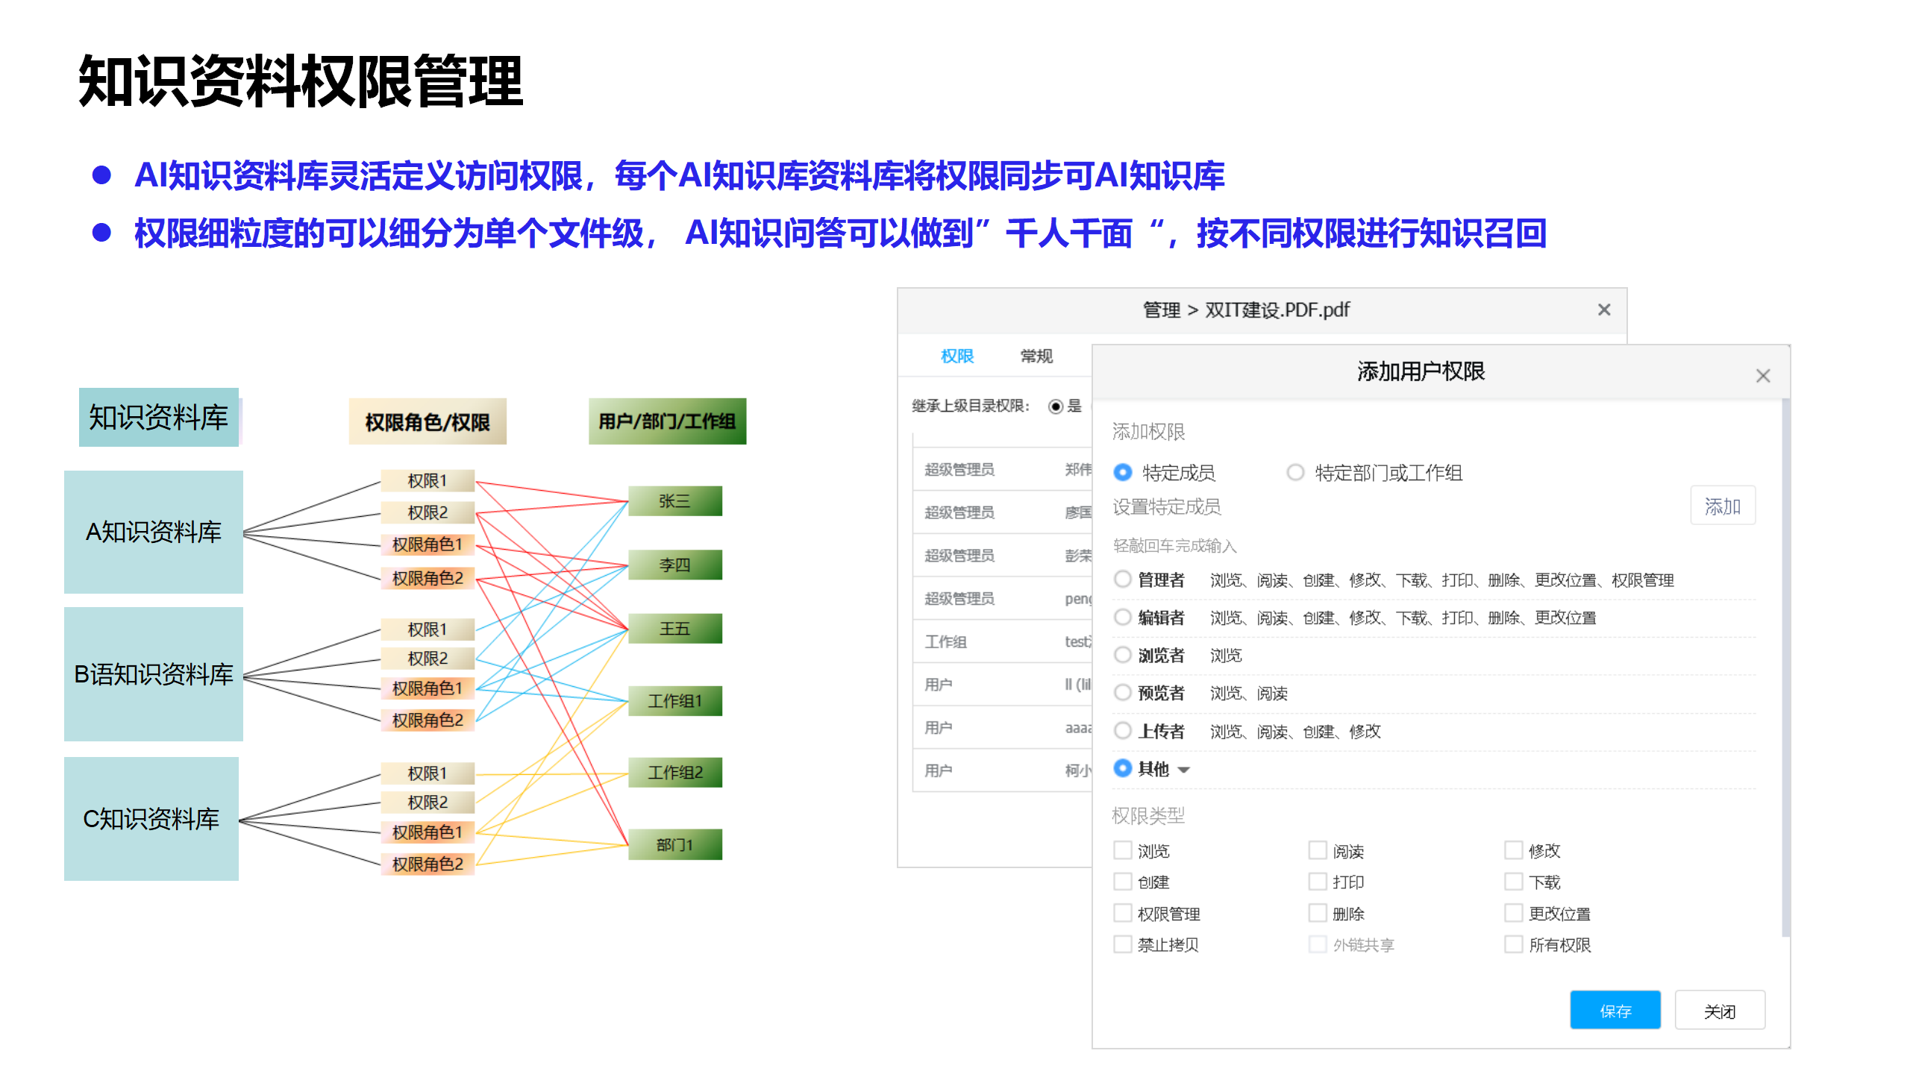Image resolution: width=1910 pixels, height=1074 pixels.
Task: Select 特定部门或工作组 radio option
Action: 1295,472
